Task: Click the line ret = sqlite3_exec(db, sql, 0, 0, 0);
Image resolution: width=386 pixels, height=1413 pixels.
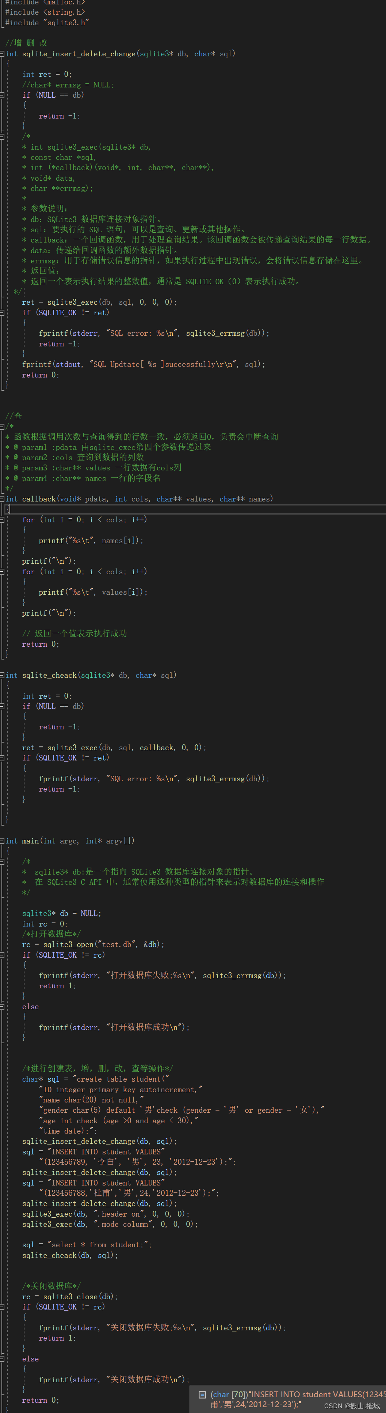Action: (x=100, y=302)
